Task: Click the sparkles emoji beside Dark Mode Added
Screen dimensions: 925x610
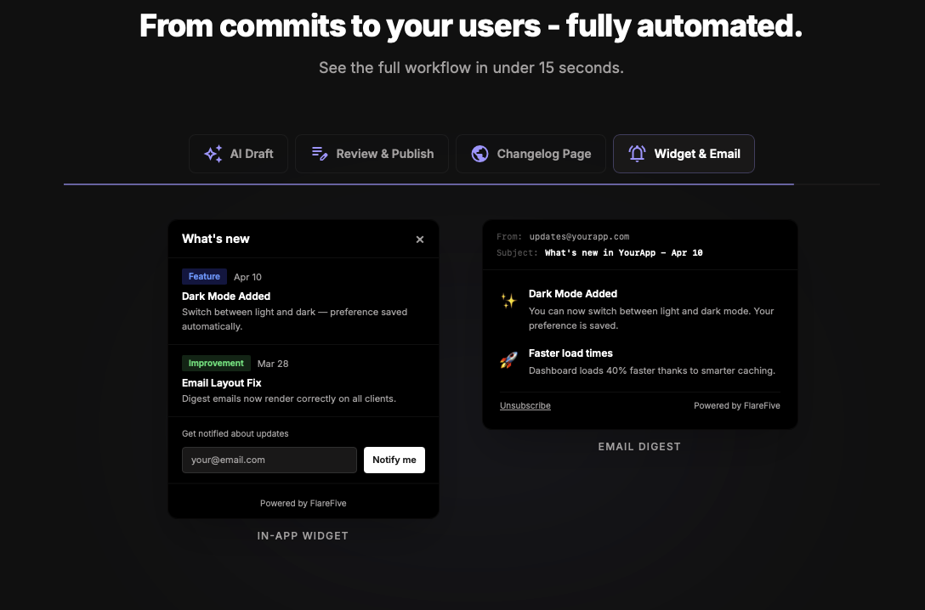Action: 508,301
